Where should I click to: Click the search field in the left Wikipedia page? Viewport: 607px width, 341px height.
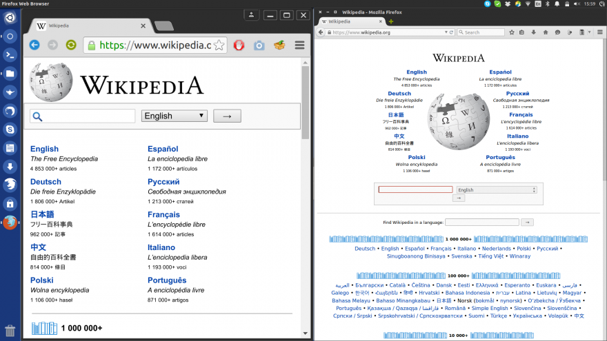click(83, 116)
